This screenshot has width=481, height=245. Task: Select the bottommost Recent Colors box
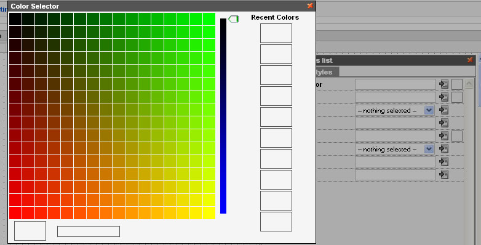pyautogui.click(x=276, y=222)
